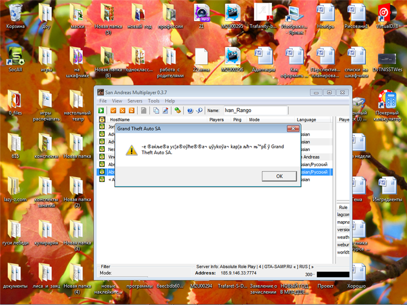The image size is (407, 305).
Task: Open the Tools menu
Action: tap(154, 101)
